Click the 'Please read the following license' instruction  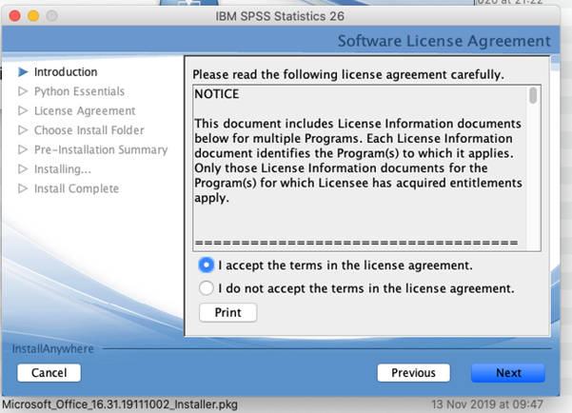pos(348,74)
